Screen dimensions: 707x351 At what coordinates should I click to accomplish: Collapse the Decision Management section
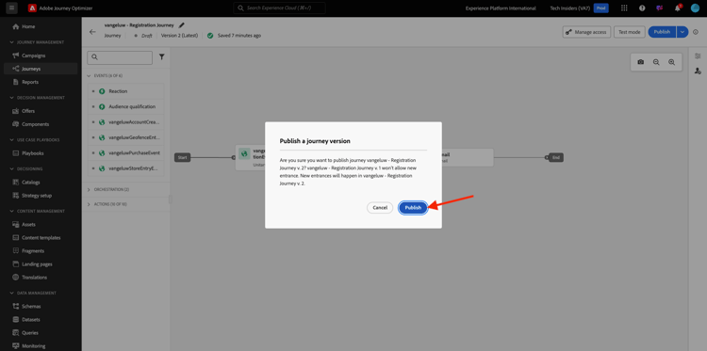click(x=38, y=98)
